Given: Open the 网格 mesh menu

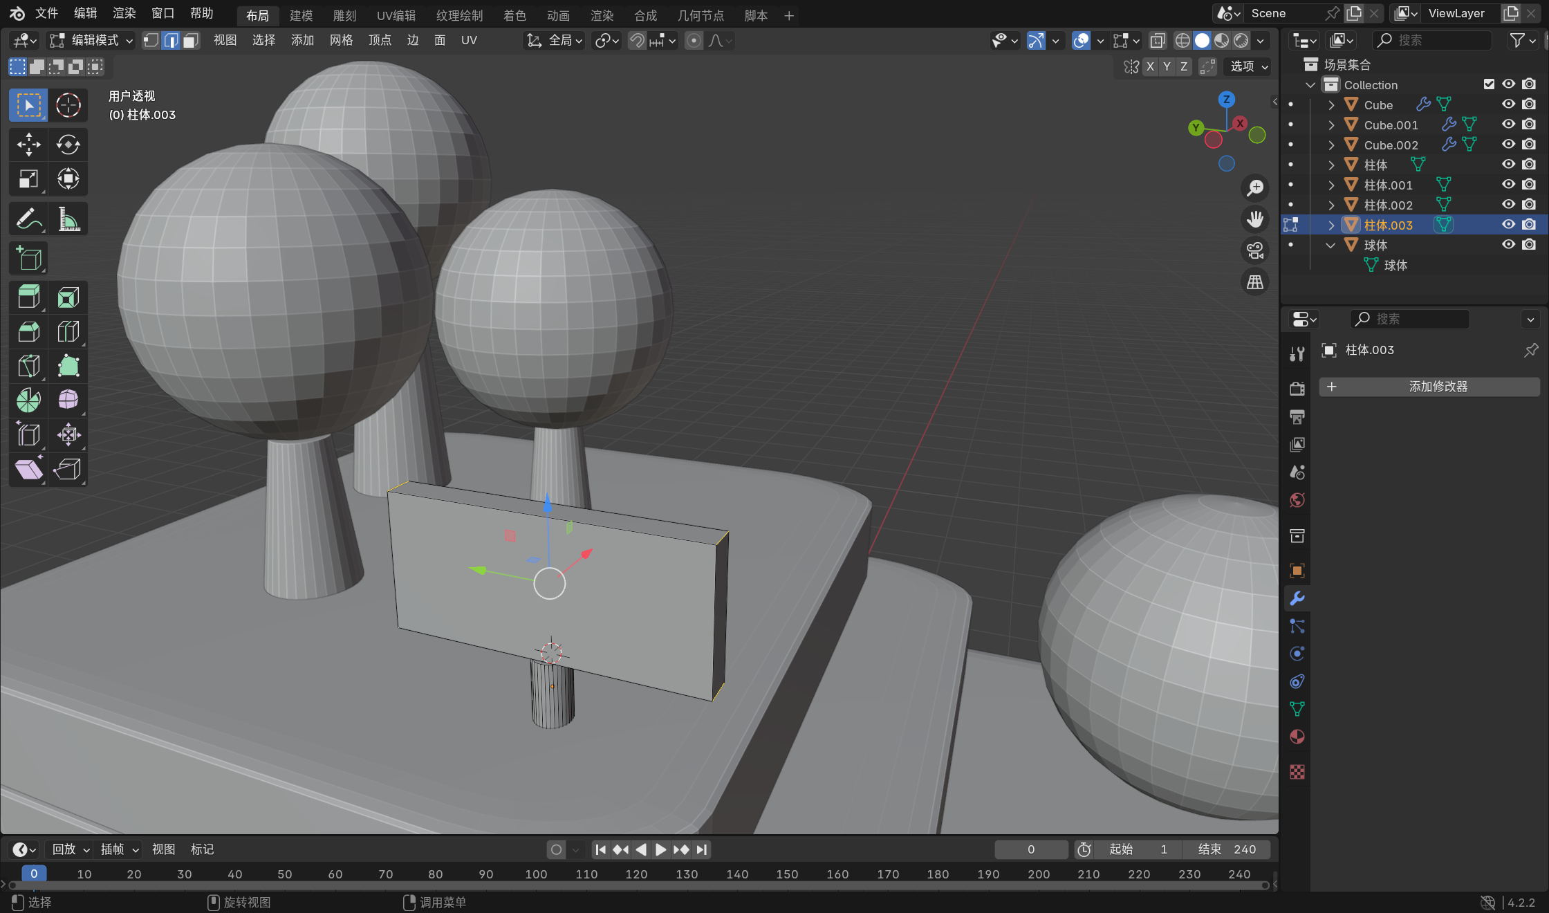Looking at the screenshot, I should point(341,41).
